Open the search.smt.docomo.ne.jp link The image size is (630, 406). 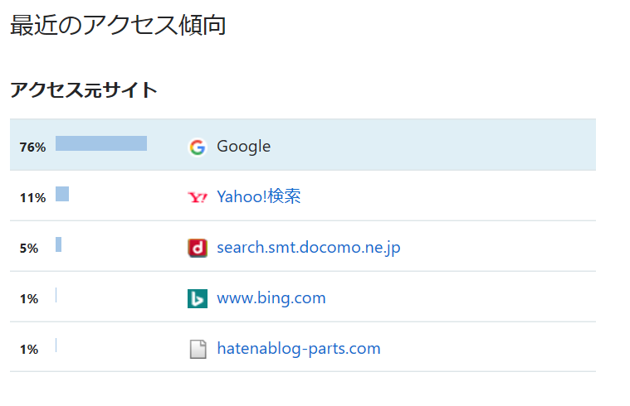click(308, 248)
